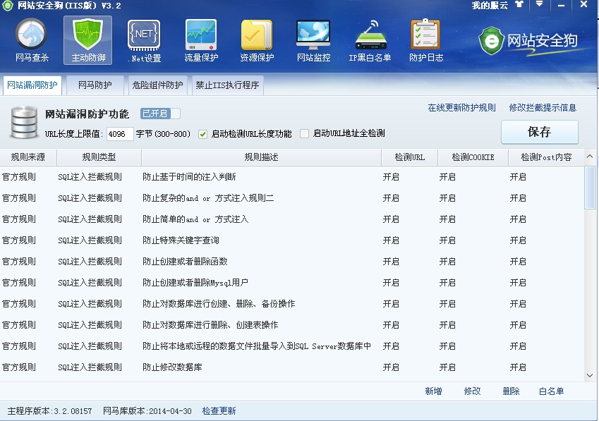
Task: Open the .Net设置 module
Action: 144,41
